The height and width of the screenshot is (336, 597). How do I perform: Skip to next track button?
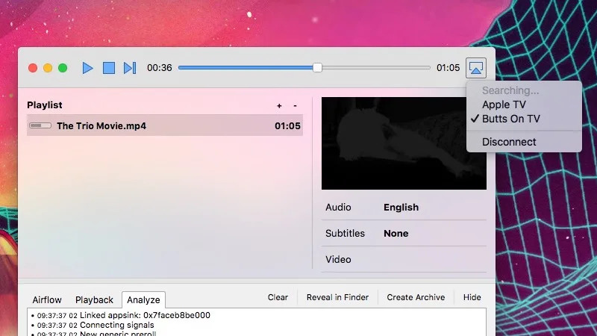tap(130, 68)
